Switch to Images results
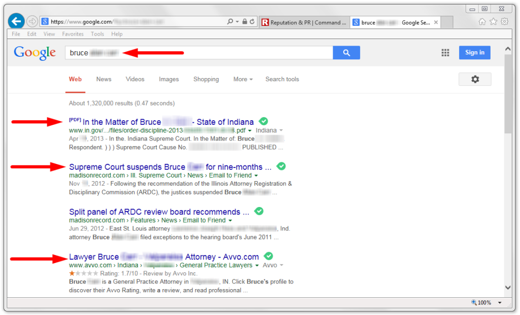The width and height of the screenshot is (520, 315). (169, 79)
